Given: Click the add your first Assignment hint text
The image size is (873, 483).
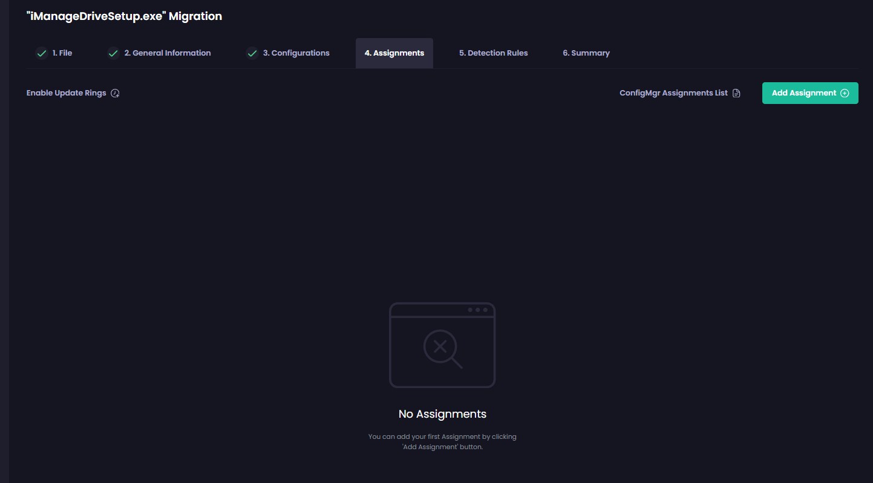Looking at the screenshot, I should [442, 441].
